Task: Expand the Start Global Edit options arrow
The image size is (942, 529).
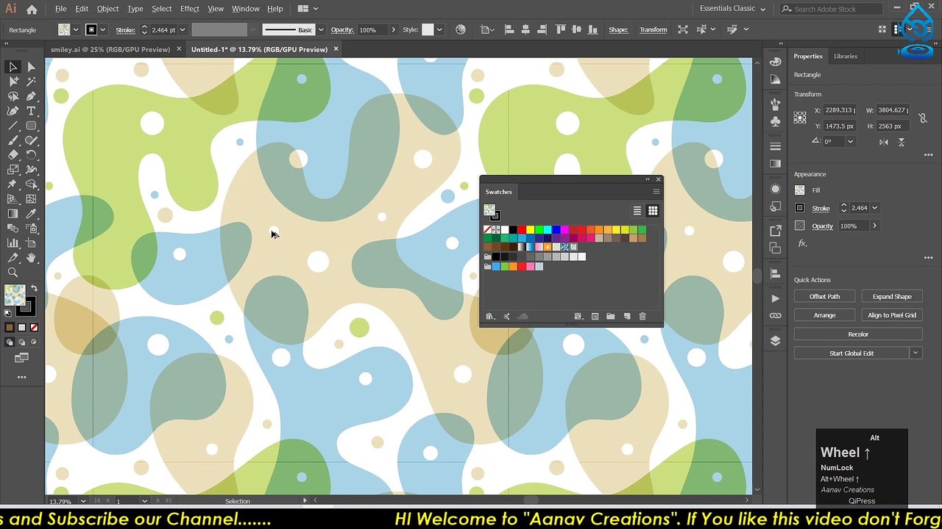Action: click(x=916, y=353)
